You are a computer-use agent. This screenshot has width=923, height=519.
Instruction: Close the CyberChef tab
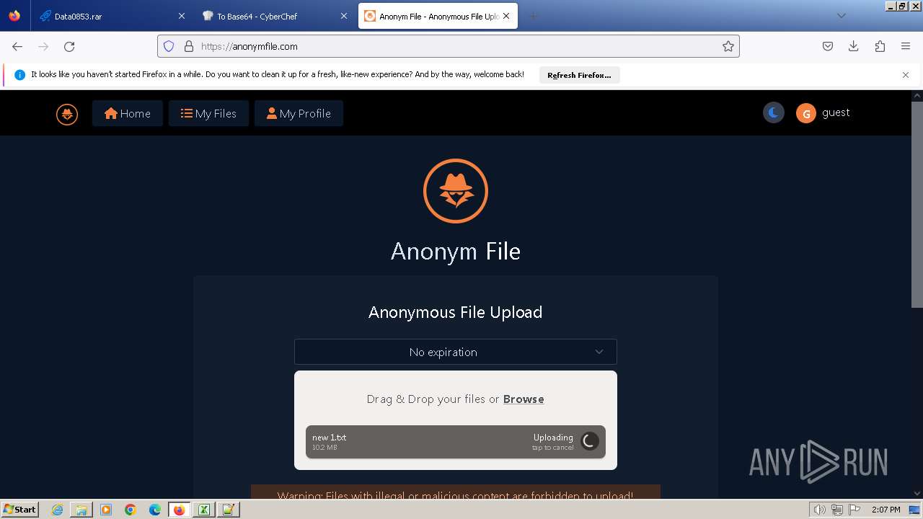[343, 16]
